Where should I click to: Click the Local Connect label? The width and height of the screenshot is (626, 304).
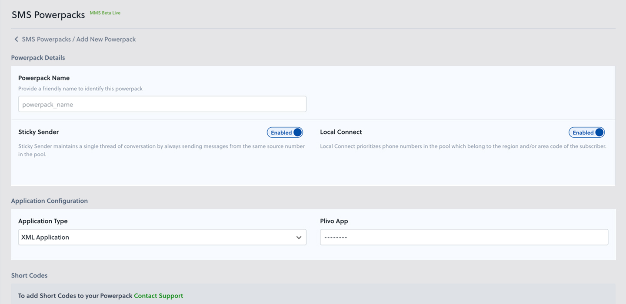pos(341,132)
